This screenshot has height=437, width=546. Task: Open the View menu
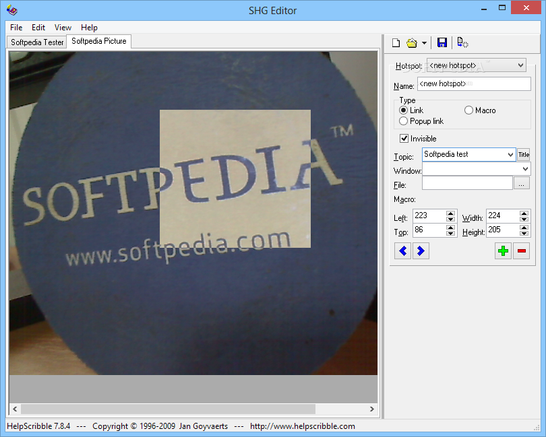pyautogui.click(x=63, y=28)
